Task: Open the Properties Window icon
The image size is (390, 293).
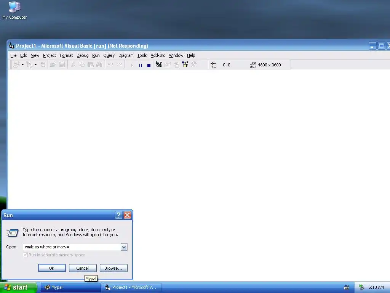Action: click(168, 65)
